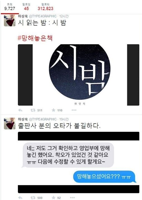Open the 팔로잉 45 tab

26,7
